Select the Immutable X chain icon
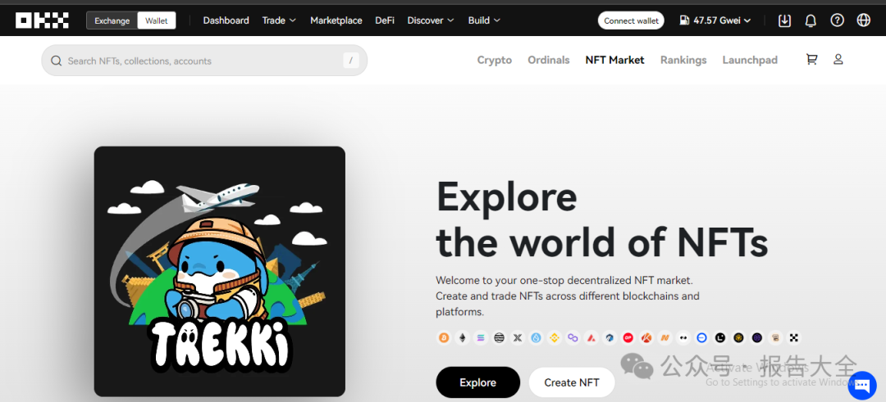886x402 pixels. click(x=518, y=337)
